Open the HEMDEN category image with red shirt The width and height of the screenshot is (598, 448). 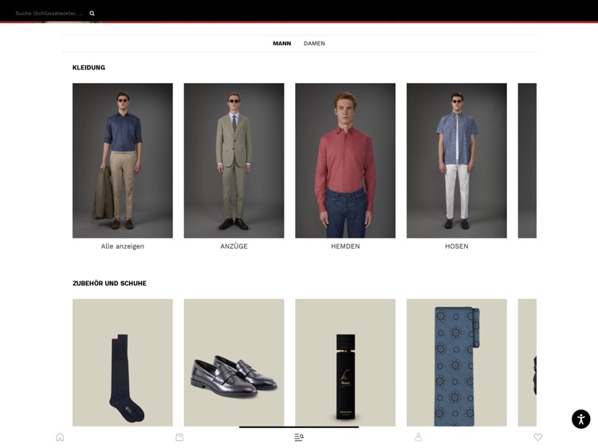[345, 160]
